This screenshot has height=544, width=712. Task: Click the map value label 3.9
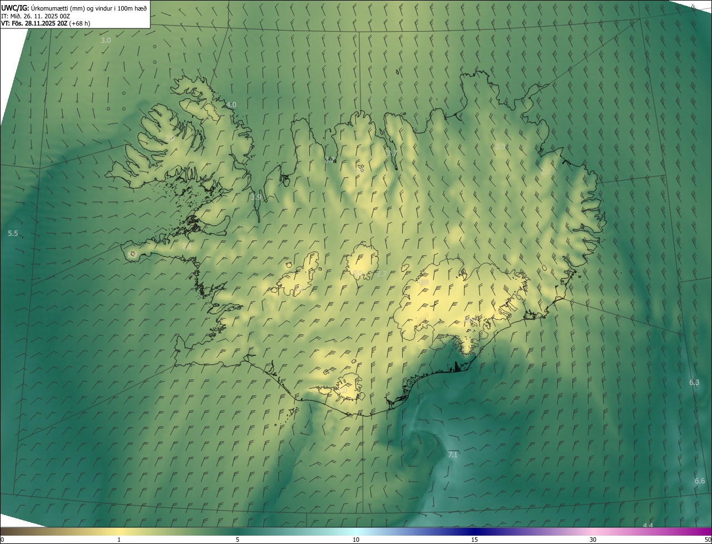(256, 197)
